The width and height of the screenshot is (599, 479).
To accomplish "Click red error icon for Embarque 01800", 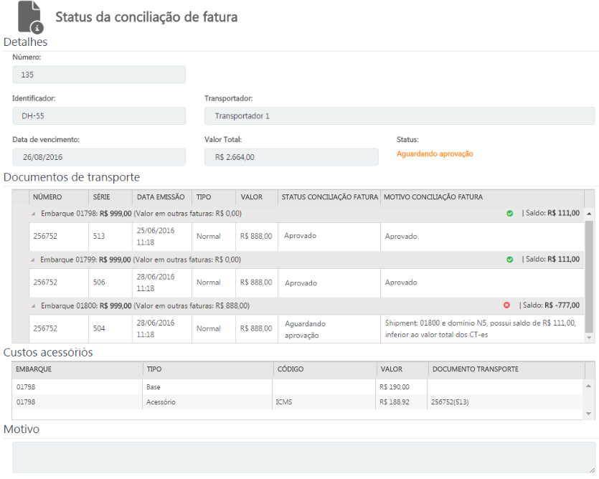I will (x=507, y=305).
